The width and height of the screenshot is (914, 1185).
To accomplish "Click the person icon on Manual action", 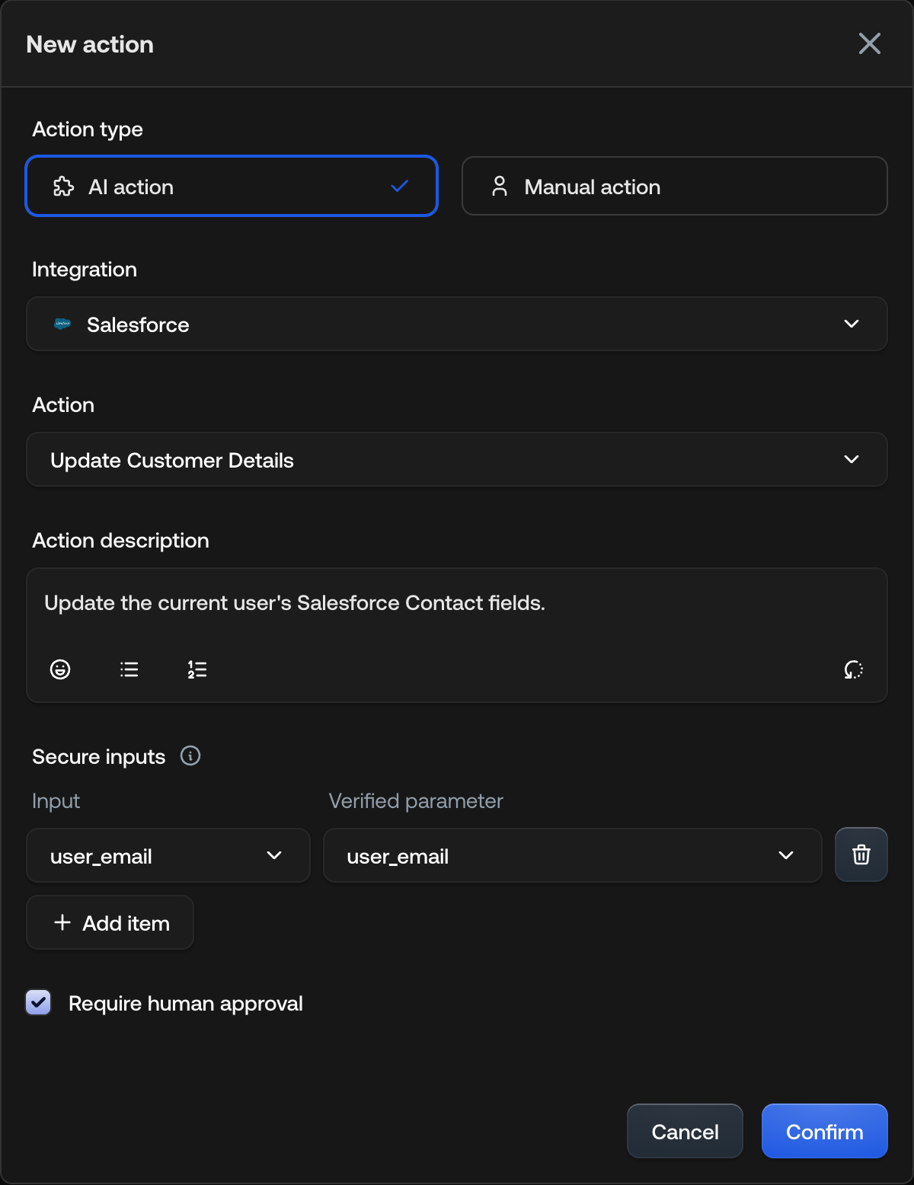I will (x=500, y=186).
